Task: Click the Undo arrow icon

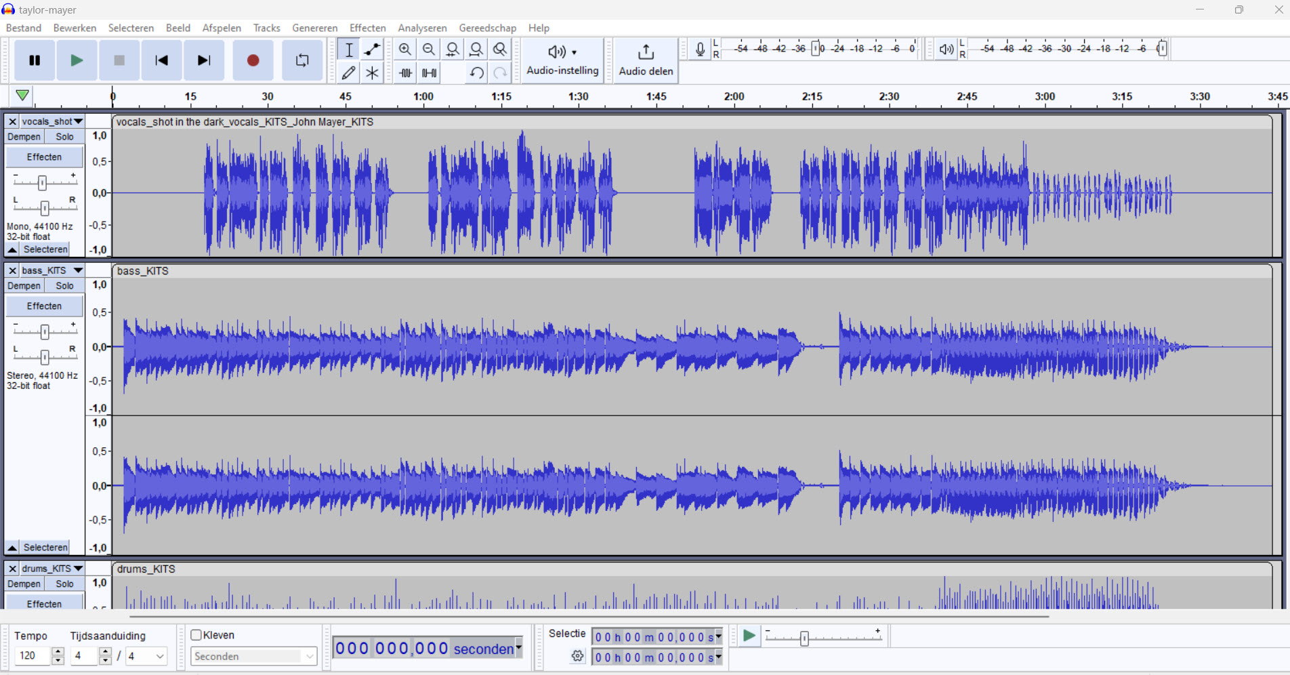Action: coord(476,73)
